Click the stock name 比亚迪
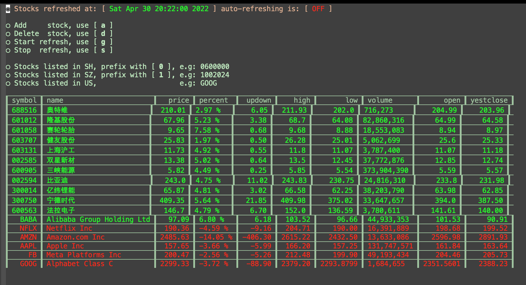 (x=57, y=181)
